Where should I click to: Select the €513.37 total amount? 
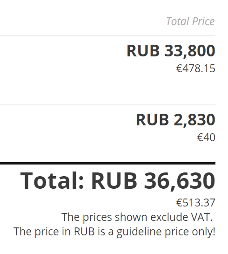pyautogui.click(x=195, y=202)
